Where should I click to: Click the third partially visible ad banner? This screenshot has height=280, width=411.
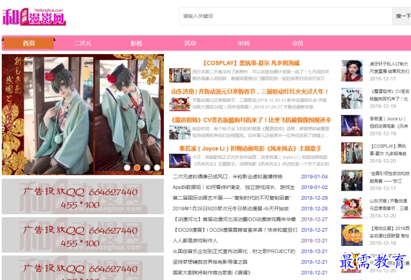pyautogui.click(x=83, y=268)
